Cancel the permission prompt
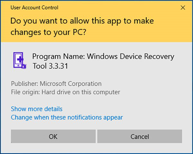 (x=140, y=137)
